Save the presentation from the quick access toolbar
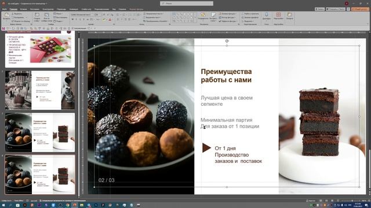This screenshot has height=208, width=371. [3, 28]
